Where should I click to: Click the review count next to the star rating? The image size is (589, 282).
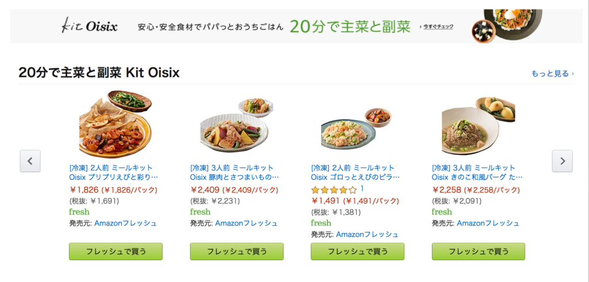click(x=362, y=188)
